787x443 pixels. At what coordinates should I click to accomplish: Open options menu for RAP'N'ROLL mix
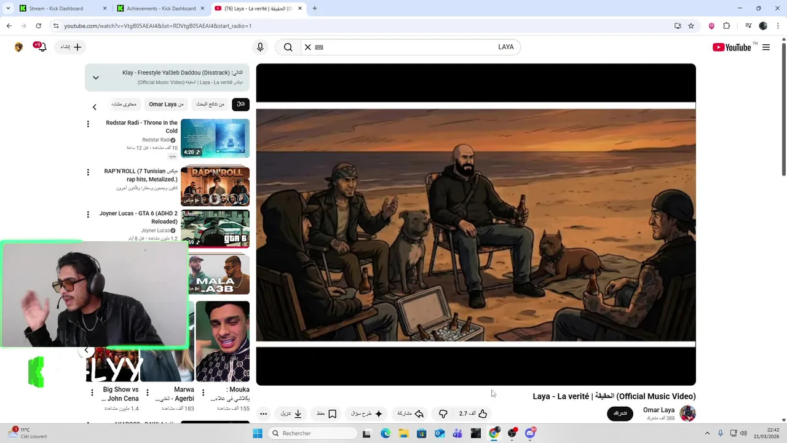[x=88, y=172]
